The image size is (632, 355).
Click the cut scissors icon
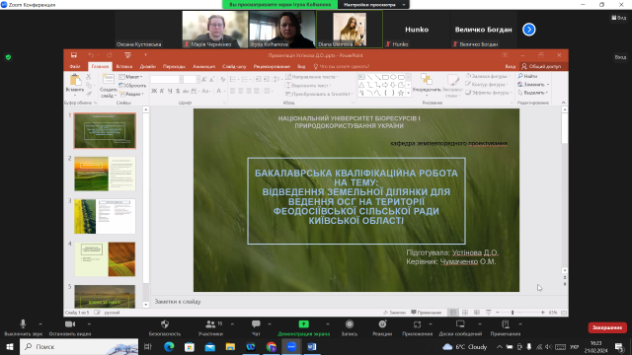pyautogui.click(x=89, y=77)
